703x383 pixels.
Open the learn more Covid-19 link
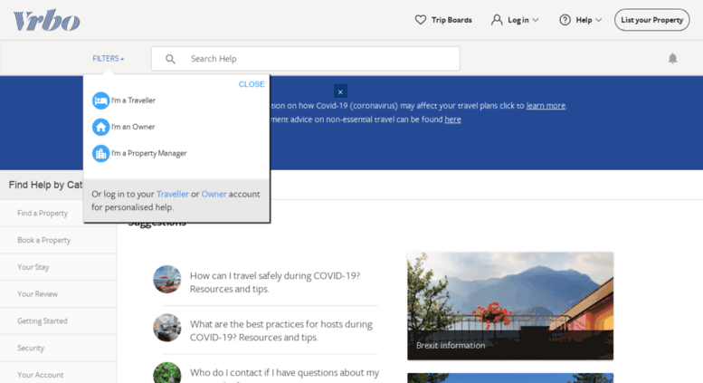(546, 106)
